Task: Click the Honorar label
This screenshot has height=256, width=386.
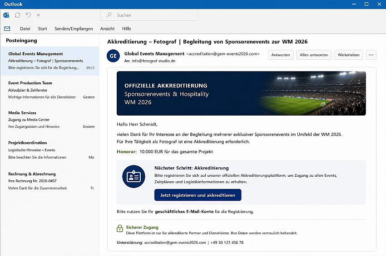Action: pos(127,152)
